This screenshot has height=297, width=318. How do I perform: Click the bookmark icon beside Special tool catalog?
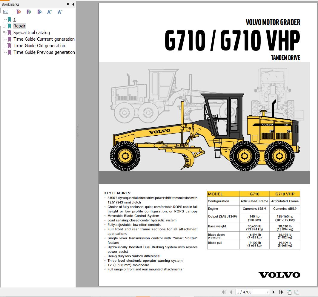tap(9, 33)
